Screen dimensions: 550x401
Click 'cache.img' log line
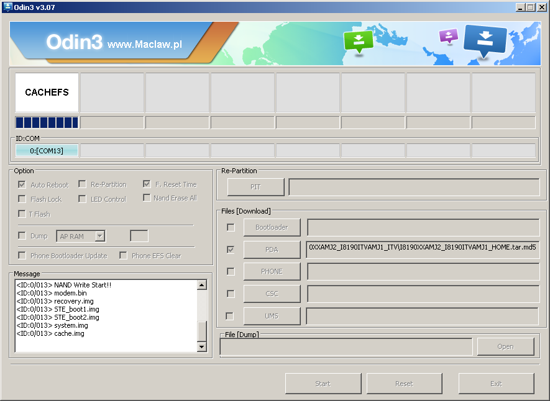50,333
